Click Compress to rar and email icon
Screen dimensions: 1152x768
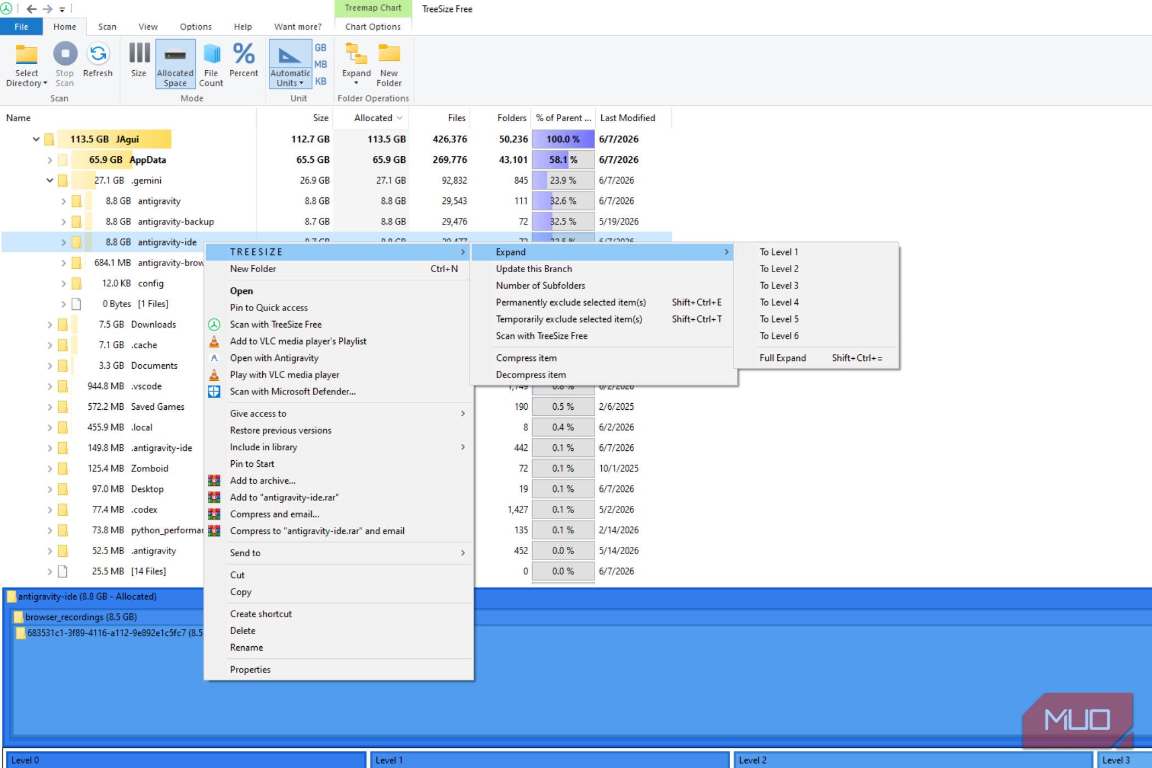(214, 530)
